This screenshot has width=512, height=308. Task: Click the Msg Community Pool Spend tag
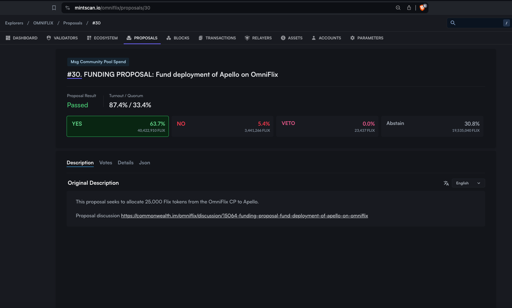[98, 62]
